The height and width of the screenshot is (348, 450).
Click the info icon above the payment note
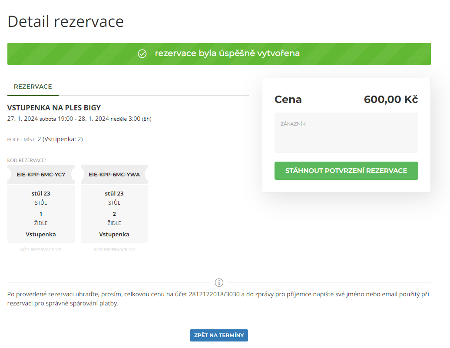[x=219, y=282]
